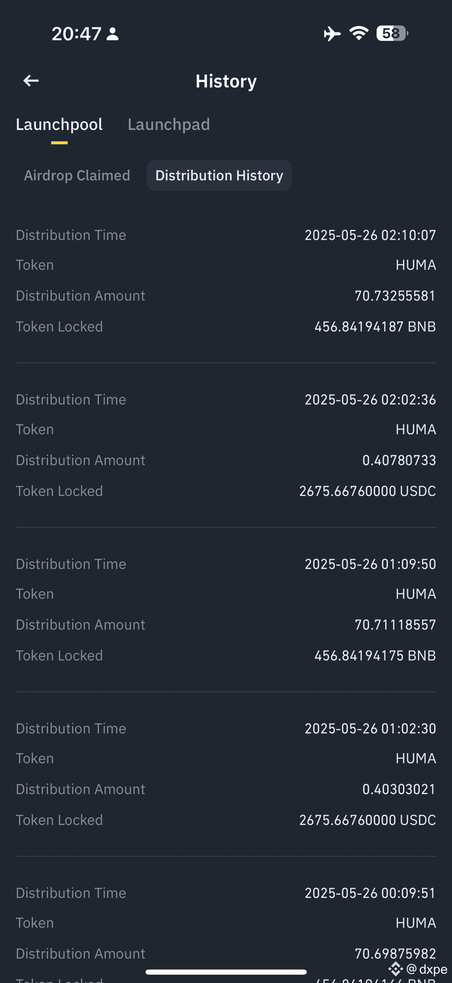Tap the battery level indicator
Image resolution: width=452 pixels, height=983 pixels.
click(x=392, y=33)
